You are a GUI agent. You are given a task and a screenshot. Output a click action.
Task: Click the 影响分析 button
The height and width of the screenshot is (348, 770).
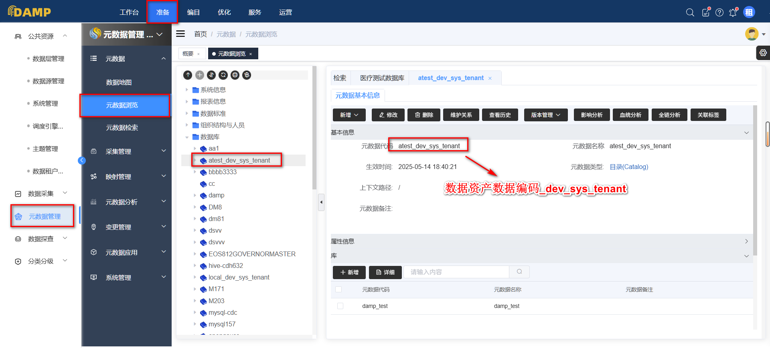(592, 115)
